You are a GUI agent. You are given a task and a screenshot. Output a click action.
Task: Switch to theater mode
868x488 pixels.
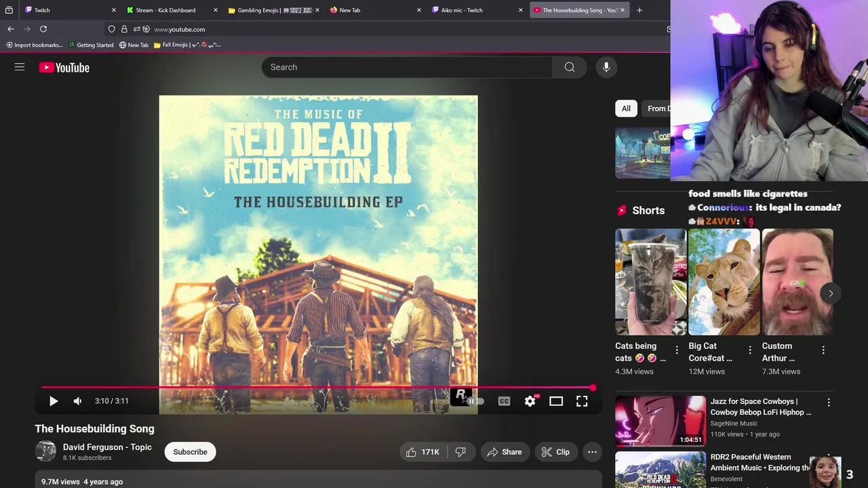tap(556, 401)
